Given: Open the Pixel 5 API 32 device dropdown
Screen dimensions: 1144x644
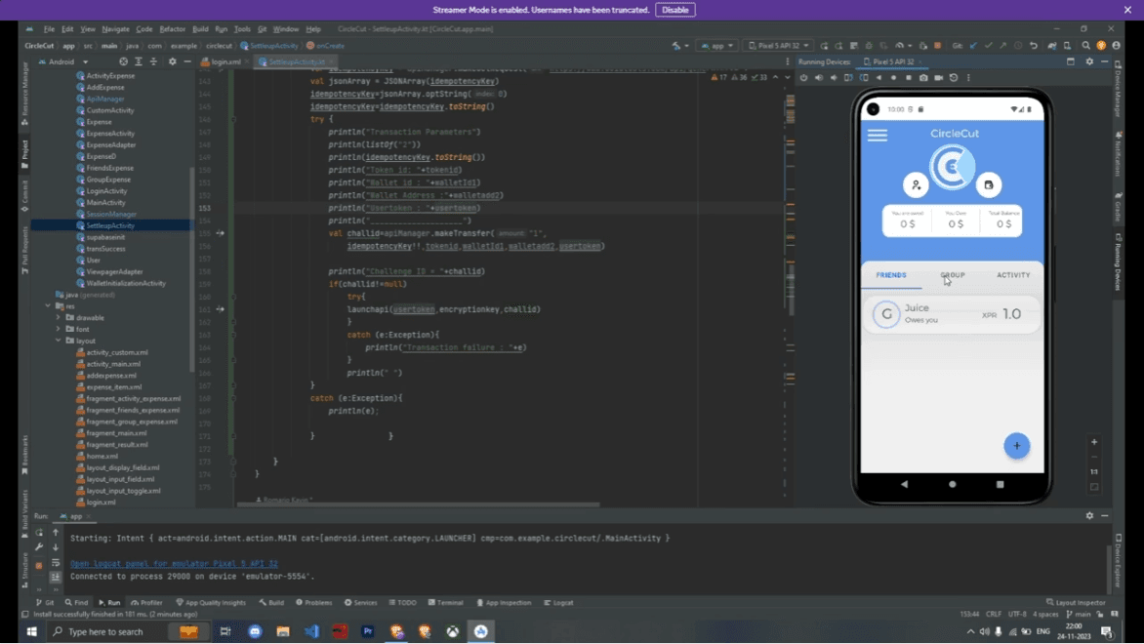Looking at the screenshot, I should (779, 46).
